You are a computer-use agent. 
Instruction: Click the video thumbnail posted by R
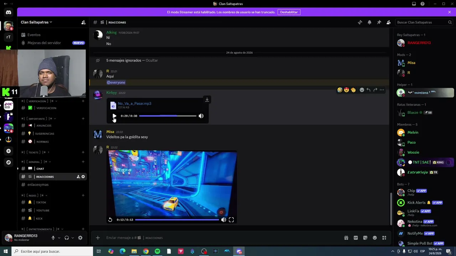click(172, 183)
